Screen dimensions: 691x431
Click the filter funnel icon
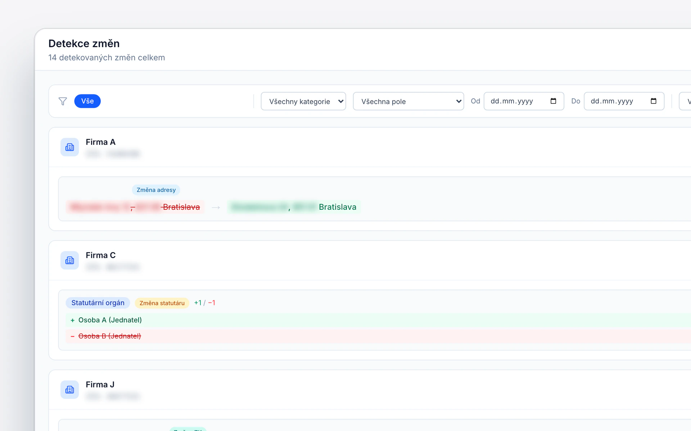[x=63, y=101]
